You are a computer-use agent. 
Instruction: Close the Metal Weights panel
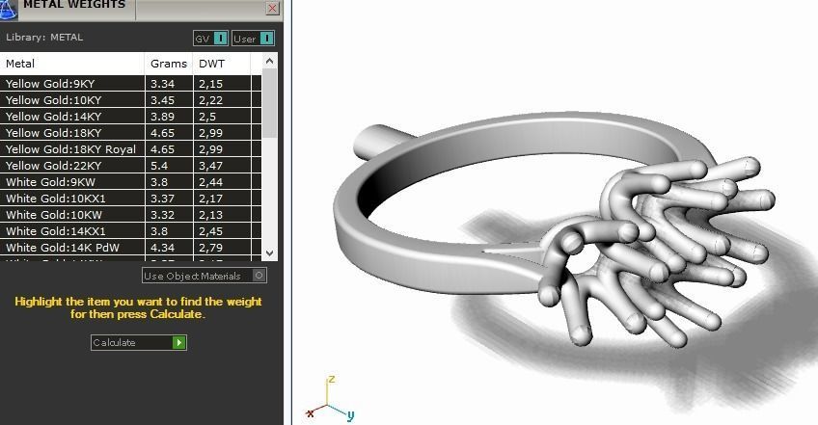click(272, 8)
